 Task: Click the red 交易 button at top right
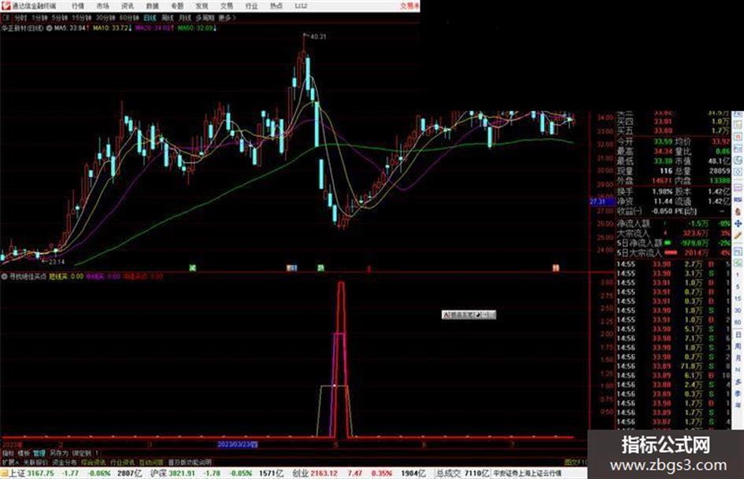(x=409, y=6)
